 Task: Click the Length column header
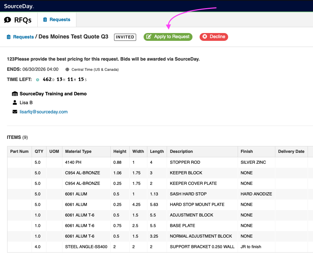point(157,151)
